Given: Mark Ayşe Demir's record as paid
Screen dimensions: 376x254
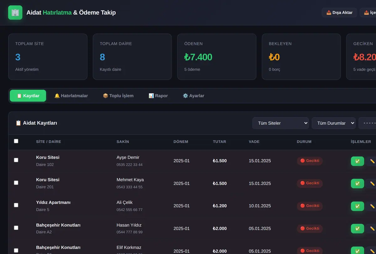Looking at the screenshot, I should [357, 161].
